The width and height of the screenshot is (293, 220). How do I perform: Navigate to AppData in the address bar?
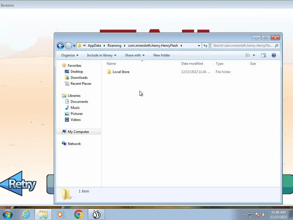94,46
